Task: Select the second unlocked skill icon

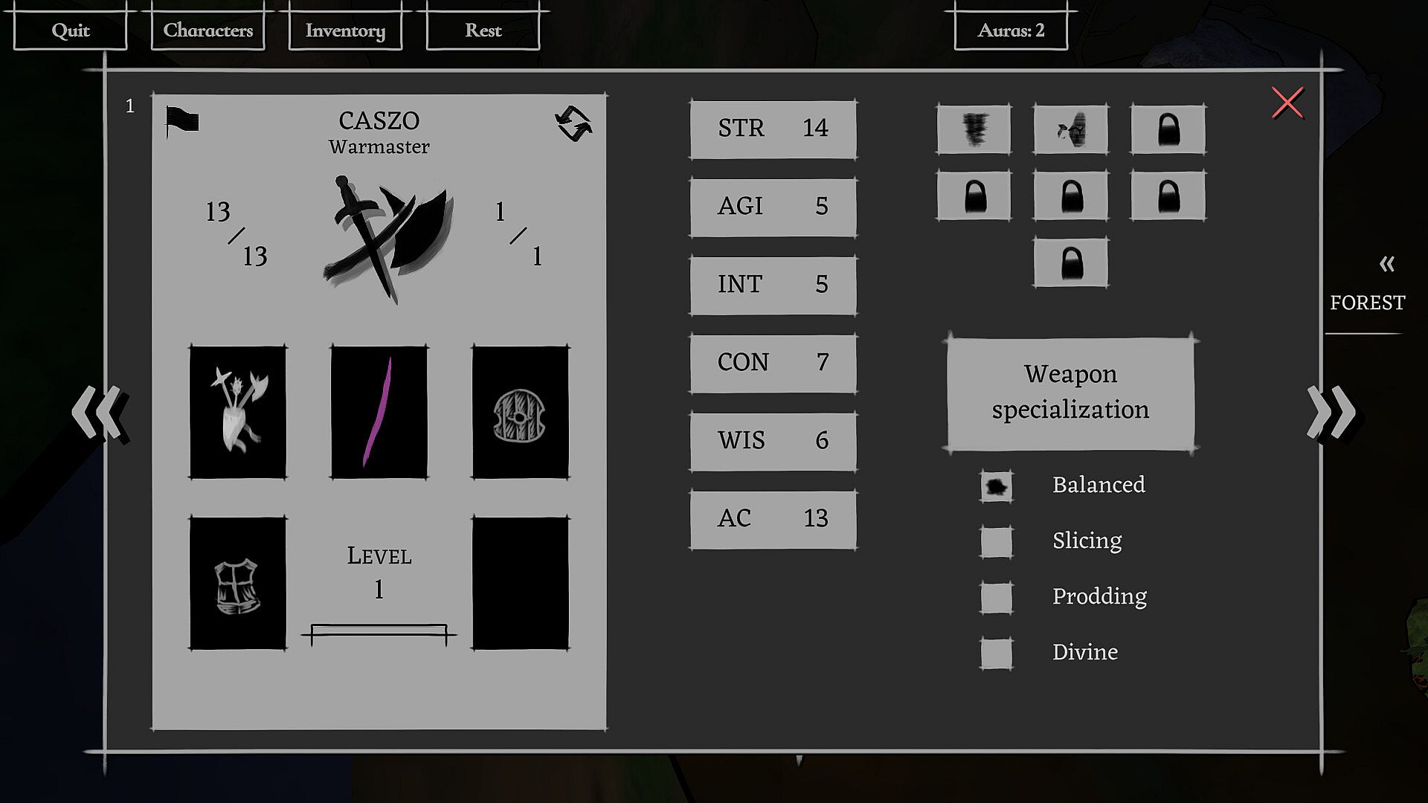Action: [x=1070, y=129]
